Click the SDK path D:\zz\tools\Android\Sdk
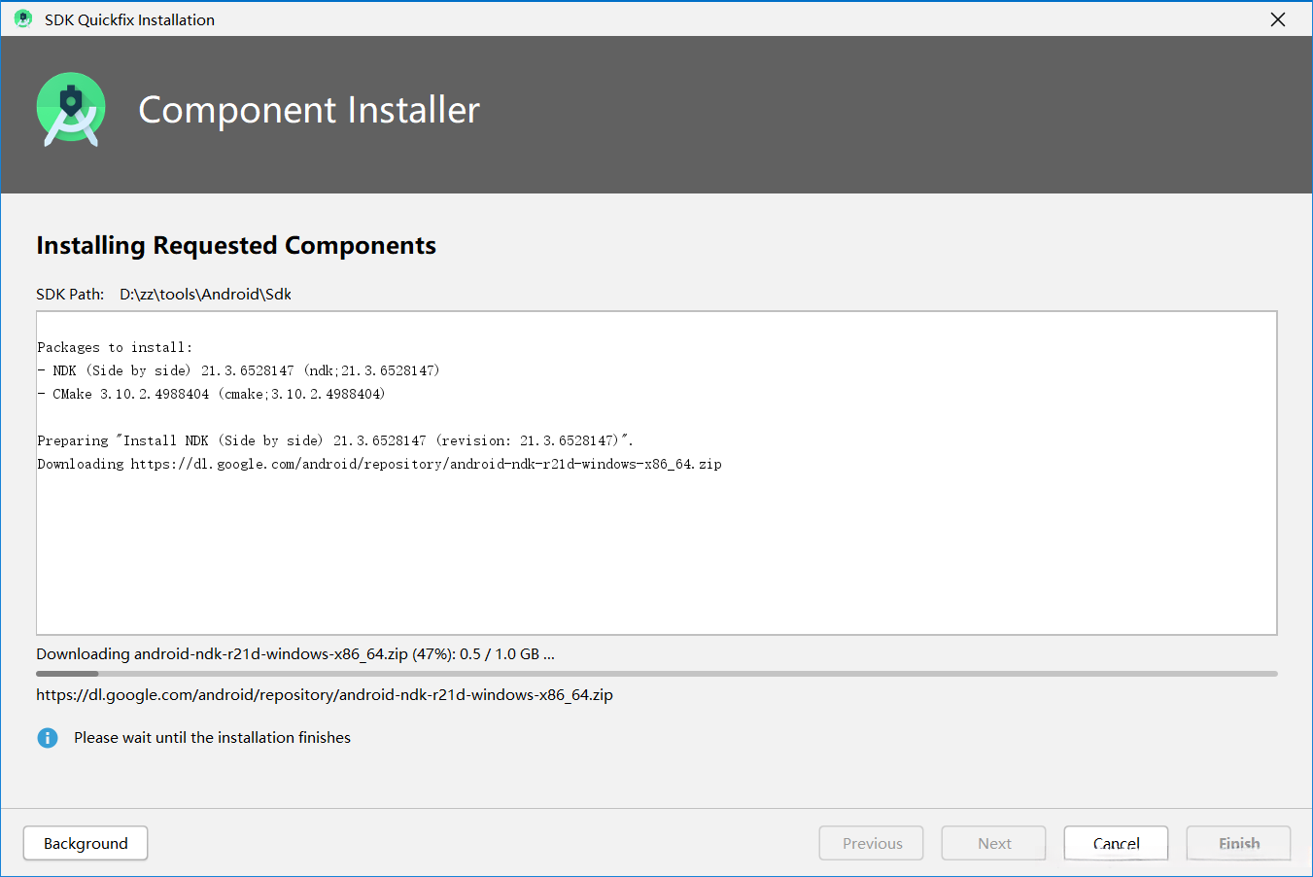 pyautogui.click(x=206, y=294)
